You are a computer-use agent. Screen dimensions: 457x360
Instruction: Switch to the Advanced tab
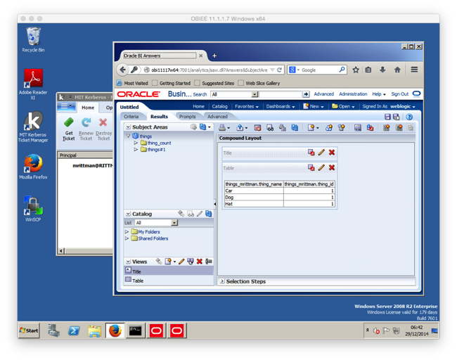tap(217, 117)
